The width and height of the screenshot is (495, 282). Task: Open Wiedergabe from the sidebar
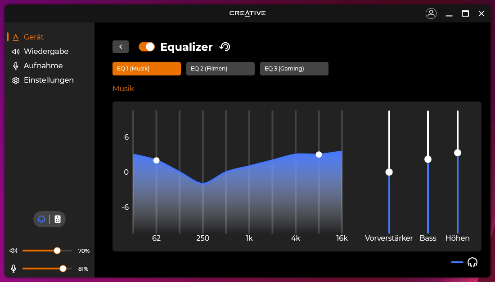pyautogui.click(x=45, y=51)
